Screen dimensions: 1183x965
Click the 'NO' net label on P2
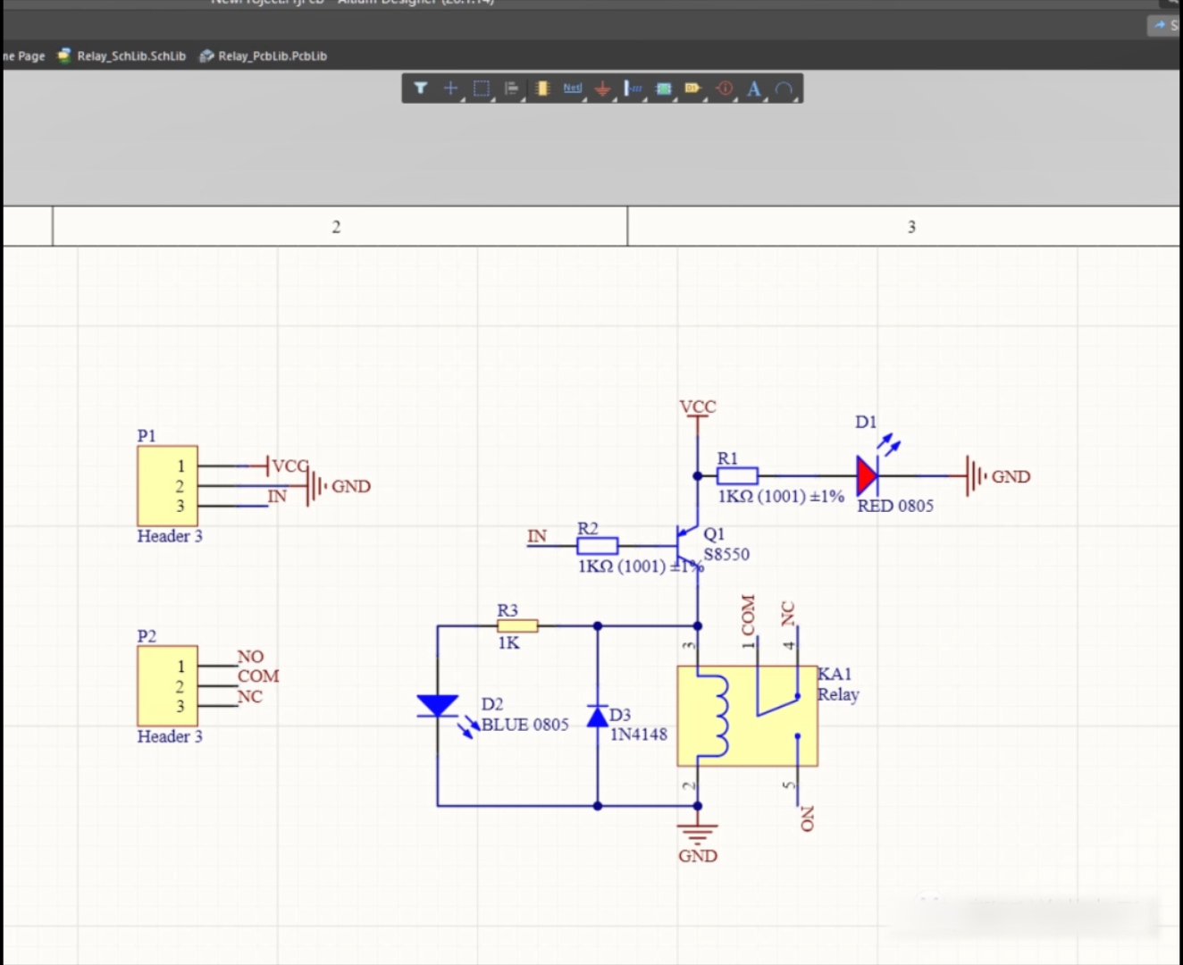(x=250, y=657)
